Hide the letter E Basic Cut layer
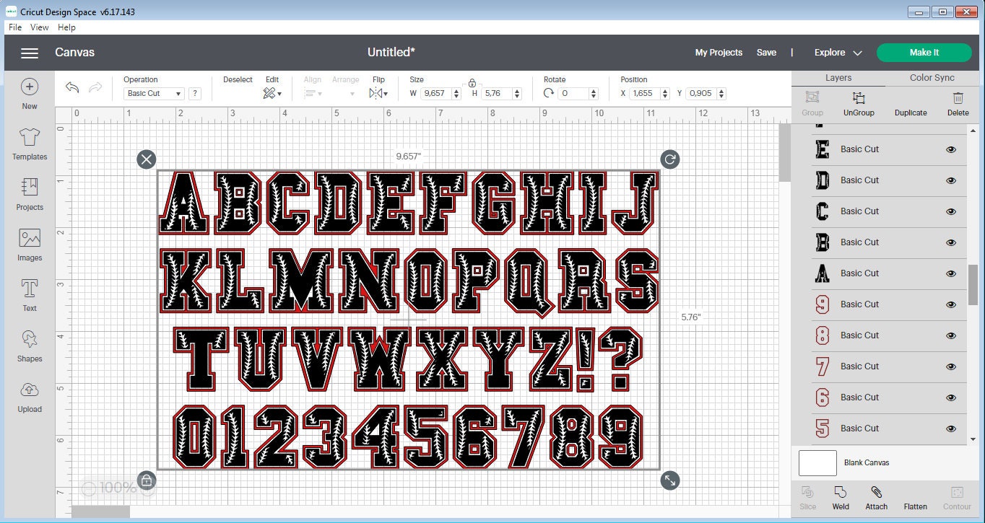Screen dimensions: 985x523 [951, 149]
